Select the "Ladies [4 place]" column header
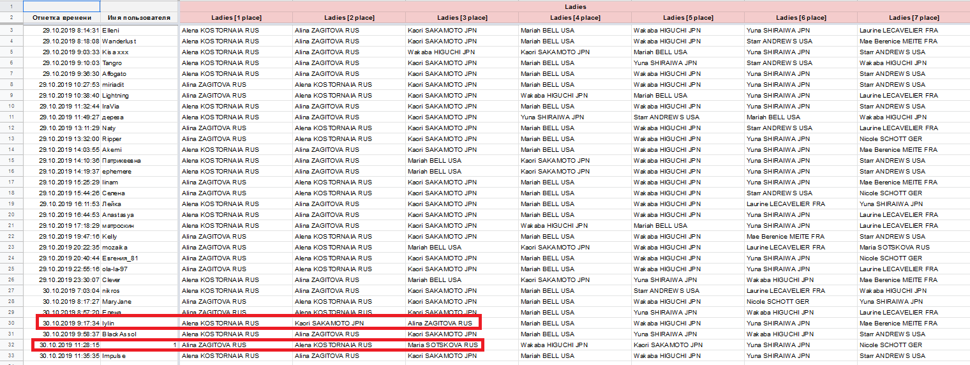This screenshot has width=970, height=365. 574,18
